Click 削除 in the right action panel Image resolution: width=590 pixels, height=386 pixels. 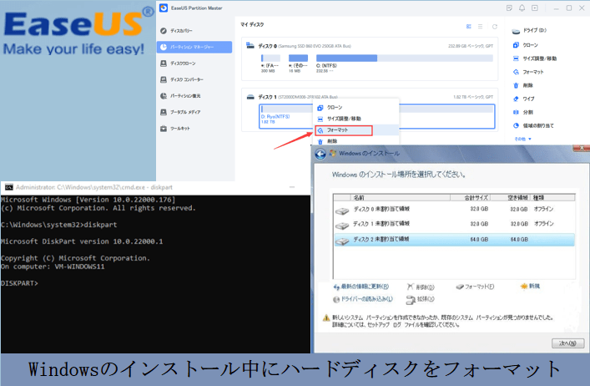(x=523, y=85)
